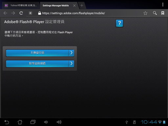Image resolution: width=168 pixels, height=126 pixels.
Task: Go forward with the browser forward arrow
Action: 13,13
